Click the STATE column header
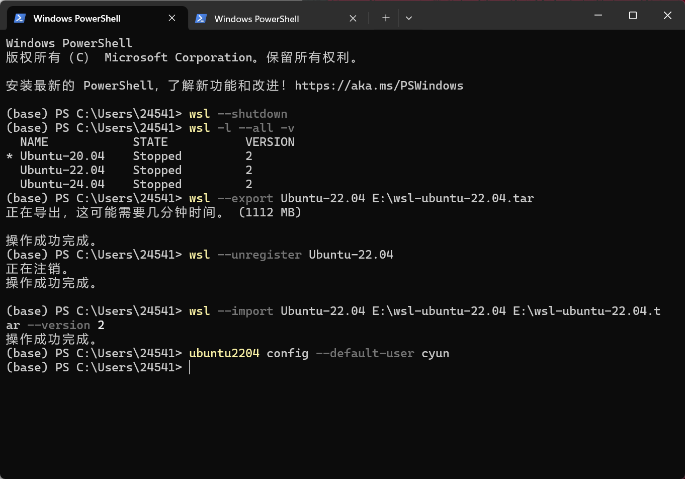685x479 pixels. click(150, 142)
